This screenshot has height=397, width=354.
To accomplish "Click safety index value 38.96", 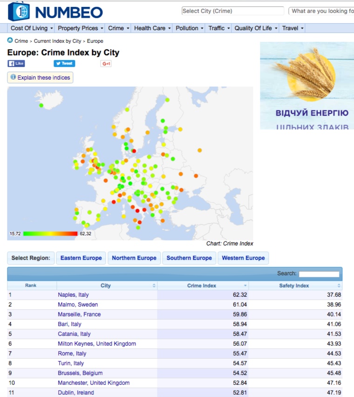I will (334, 305).
